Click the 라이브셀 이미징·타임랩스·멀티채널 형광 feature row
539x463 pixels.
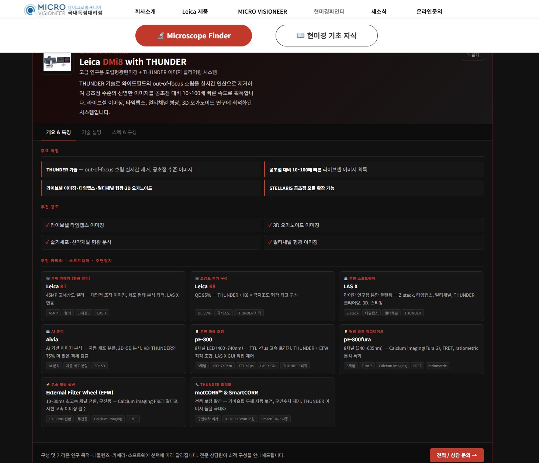tap(151, 188)
